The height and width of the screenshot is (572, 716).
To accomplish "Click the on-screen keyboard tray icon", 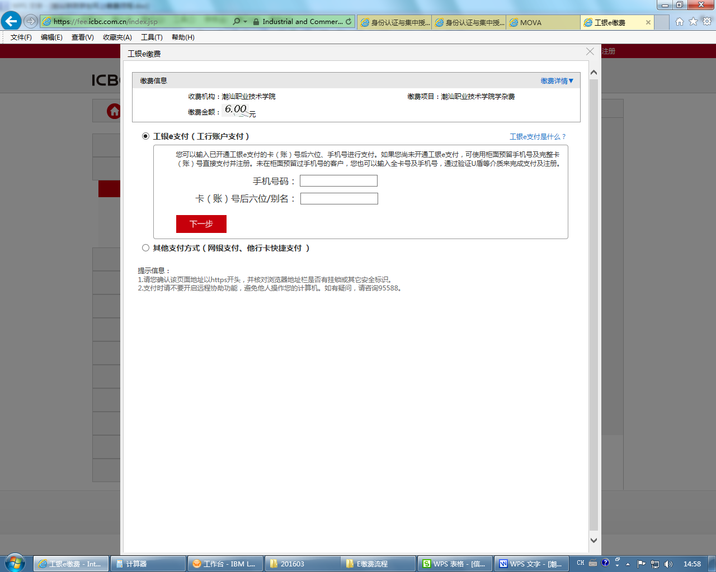I will pos(593,563).
